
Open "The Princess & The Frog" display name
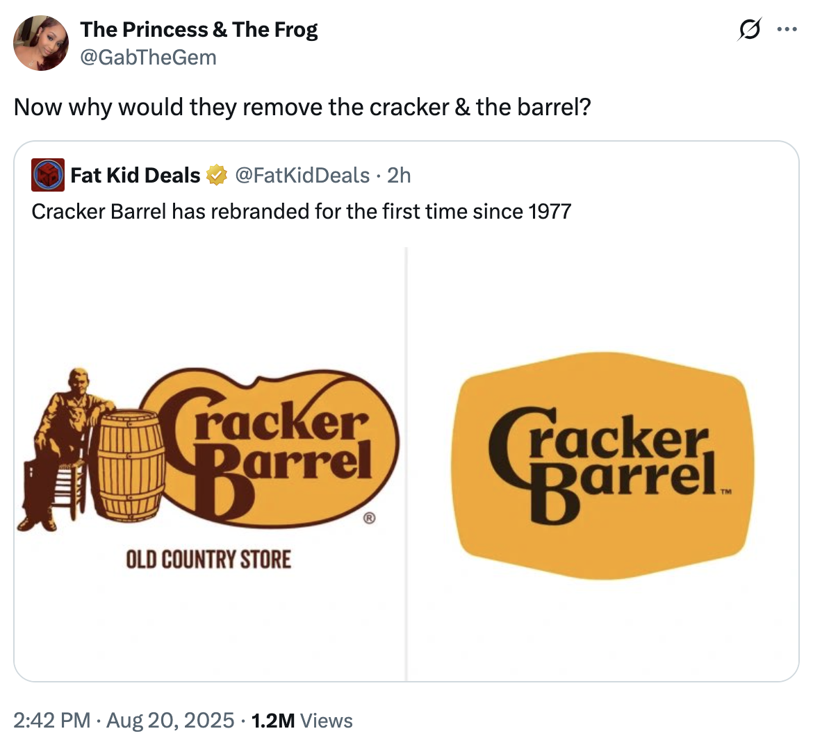[199, 30]
